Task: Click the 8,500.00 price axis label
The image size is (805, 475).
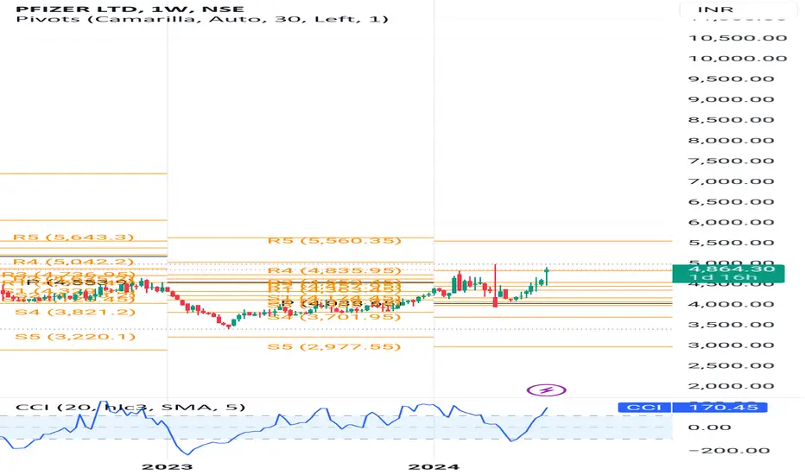Action: (731, 120)
